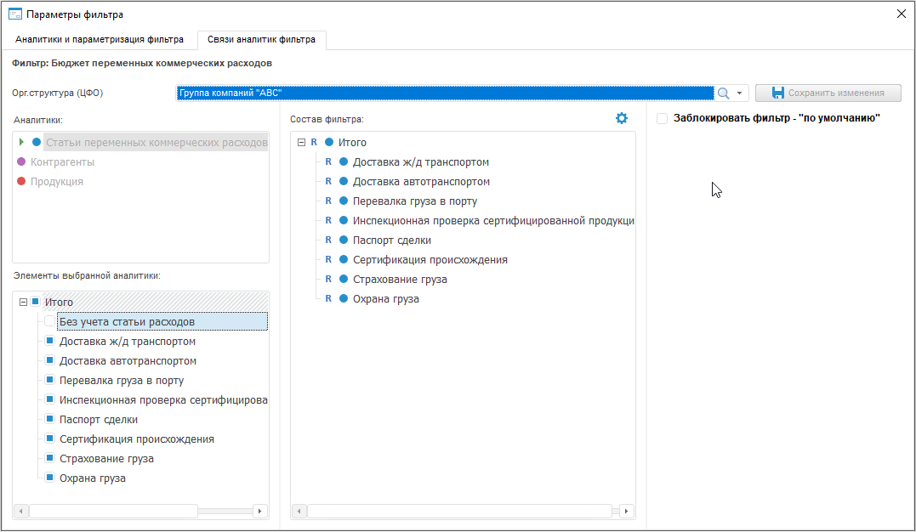The width and height of the screenshot is (916, 532).
Task: Select Перевалка груза в порту in filter composition
Action: click(414, 201)
